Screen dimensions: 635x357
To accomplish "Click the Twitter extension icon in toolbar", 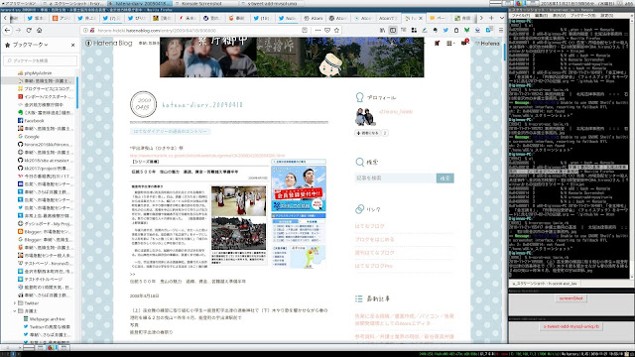I will coord(445,30).
